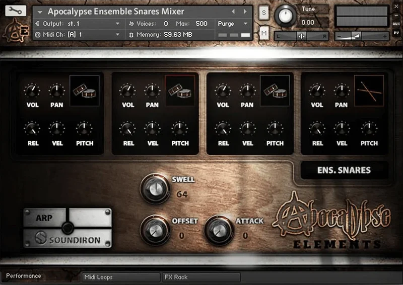Image resolution: width=403 pixels, height=285 pixels.
Task: Click the ATTACK knob
Action: [219, 230]
